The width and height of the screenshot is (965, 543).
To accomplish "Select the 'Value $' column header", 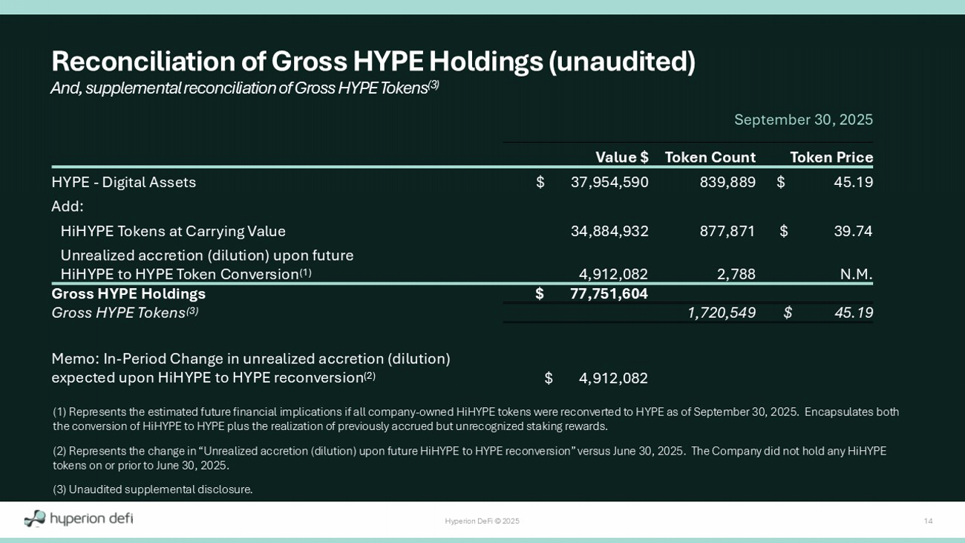I will pos(621,157).
